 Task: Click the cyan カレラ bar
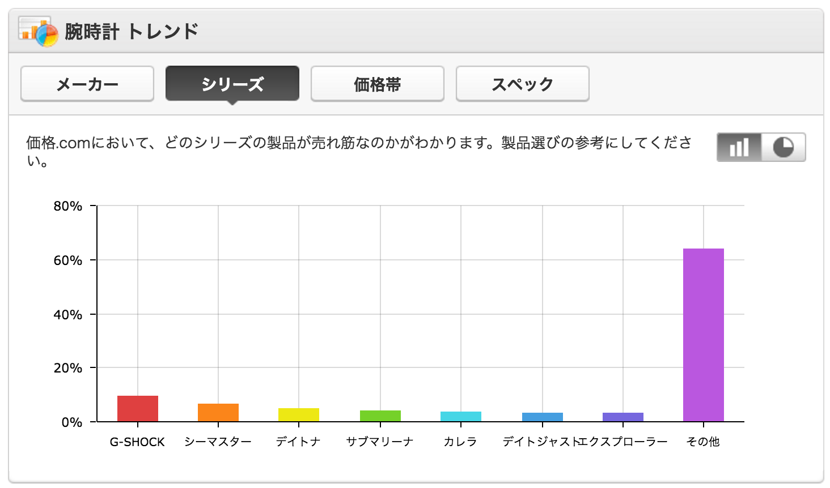click(461, 417)
